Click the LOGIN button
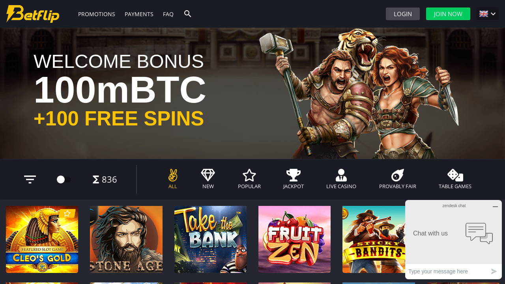505x284 pixels. (403, 14)
